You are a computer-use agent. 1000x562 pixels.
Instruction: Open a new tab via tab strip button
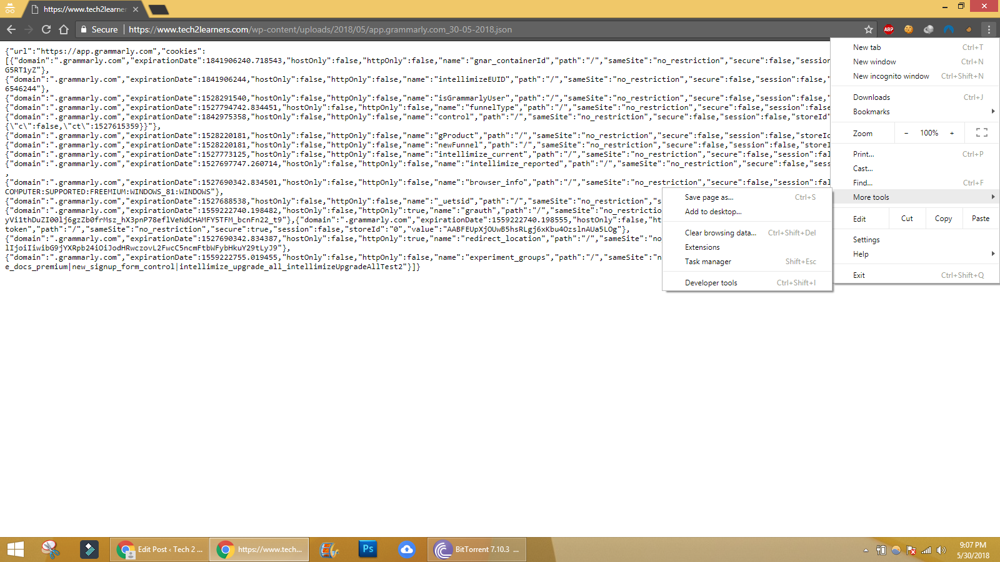tap(159, 9)
